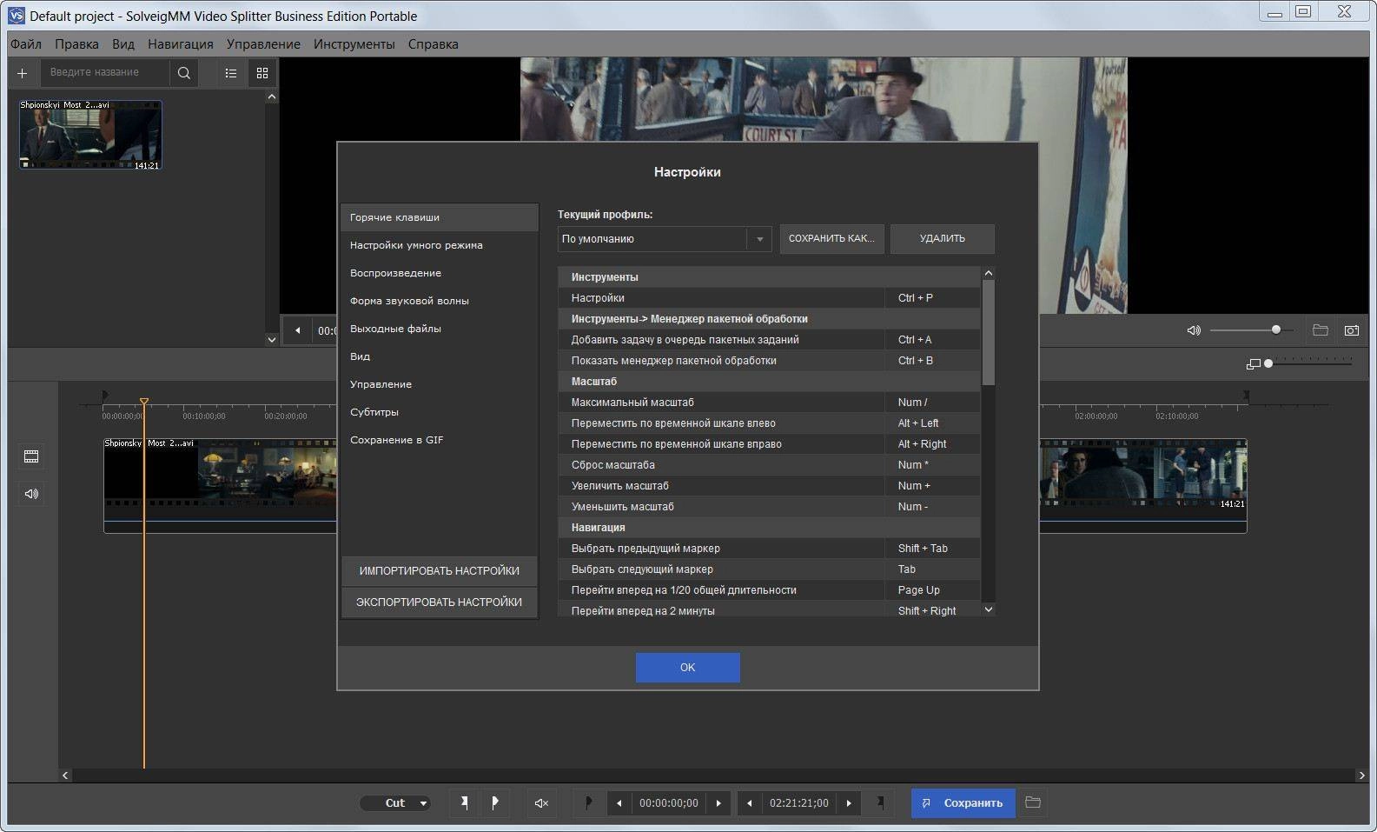Open the Текущий профиль dropdown
Screen dimensions: 1377x832
pos(665,239)
